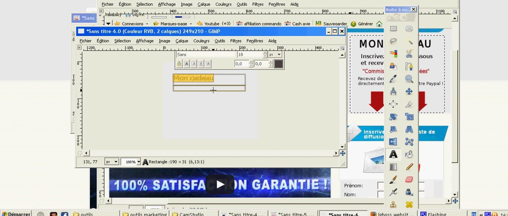Select the Crop tool
Screen dimensions: 508x216
(x=409, y=104)
